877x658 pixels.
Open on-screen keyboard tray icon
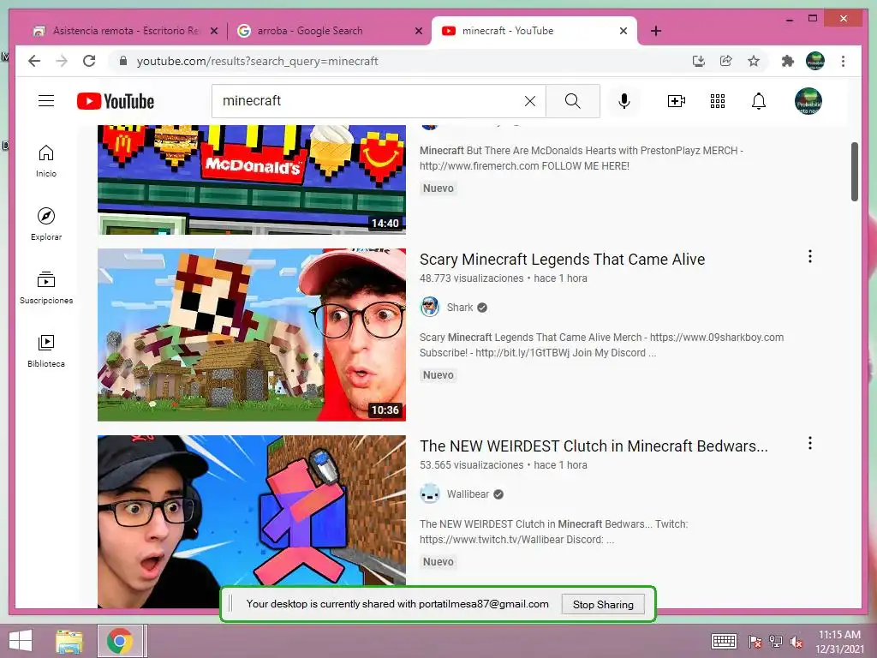724,641
